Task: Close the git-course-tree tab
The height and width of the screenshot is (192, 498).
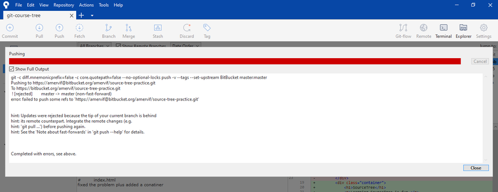Action: coord(72,15)
